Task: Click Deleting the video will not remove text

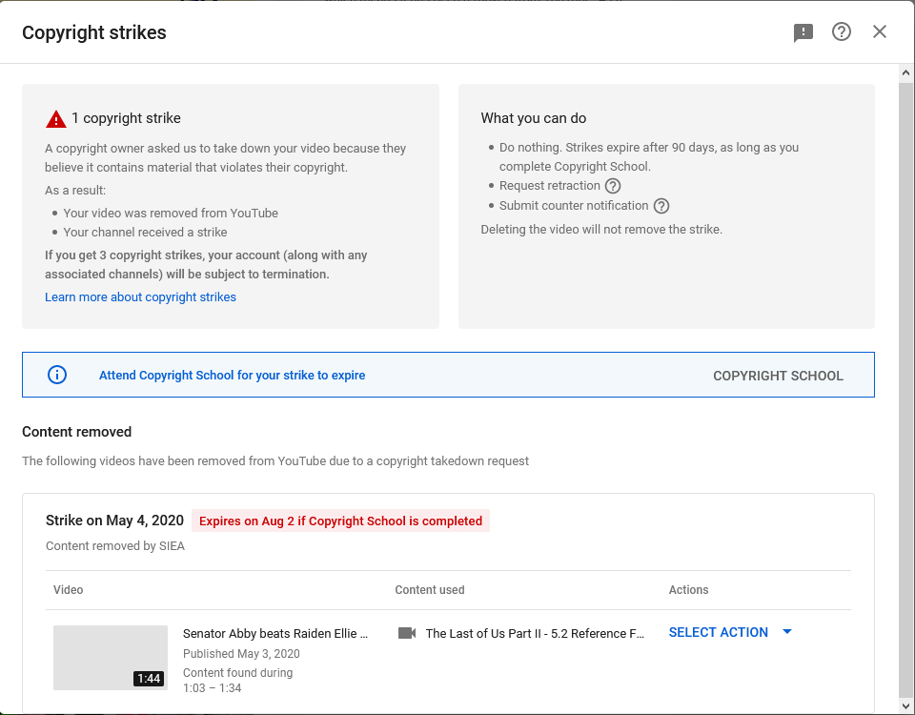Action: (x=601, y=230)
